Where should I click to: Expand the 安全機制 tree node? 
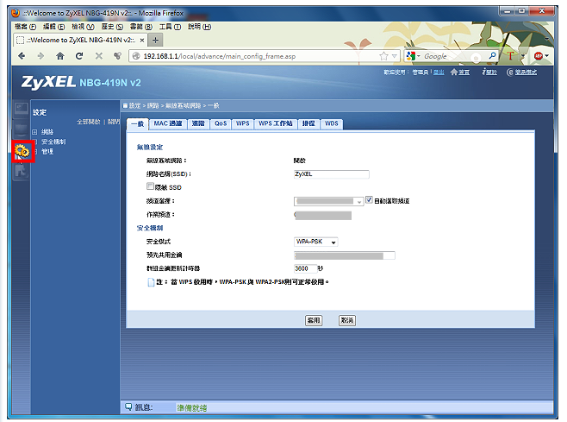[34, 142]
